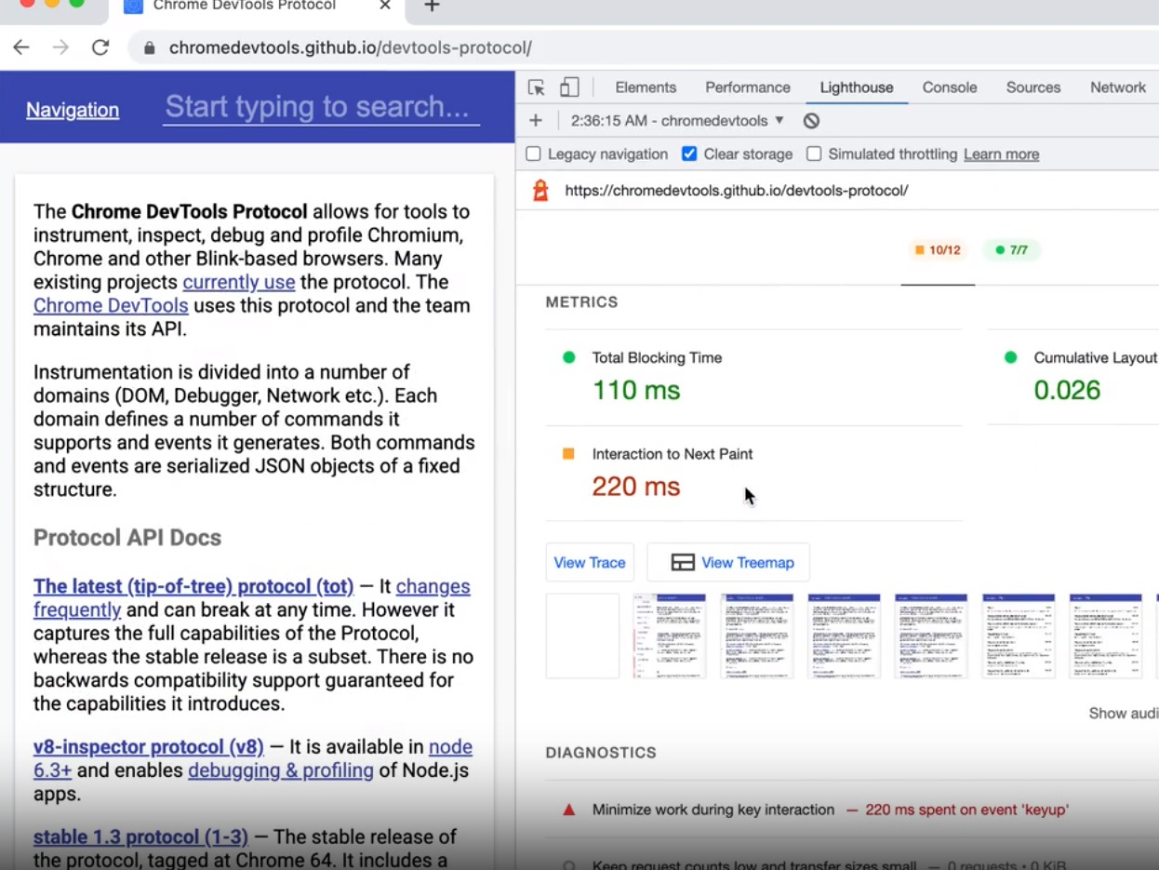This screenshot has width=1159, height=870.
Task: Click the padlock site info icon
Action: click(149, 48)
